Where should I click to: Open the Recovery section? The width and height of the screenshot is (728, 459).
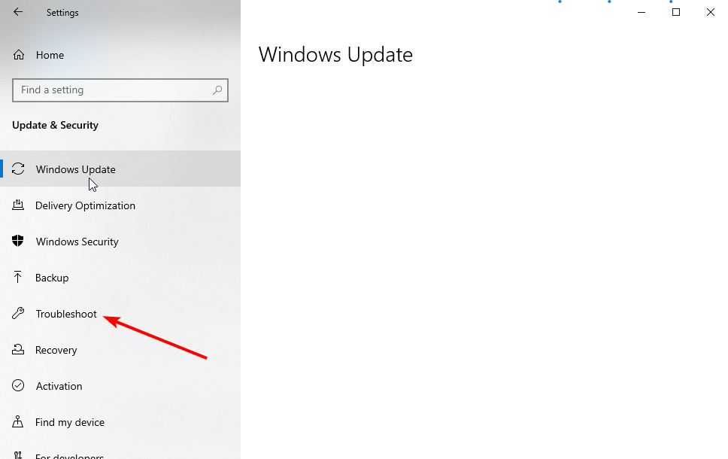[x=120, y=350]
